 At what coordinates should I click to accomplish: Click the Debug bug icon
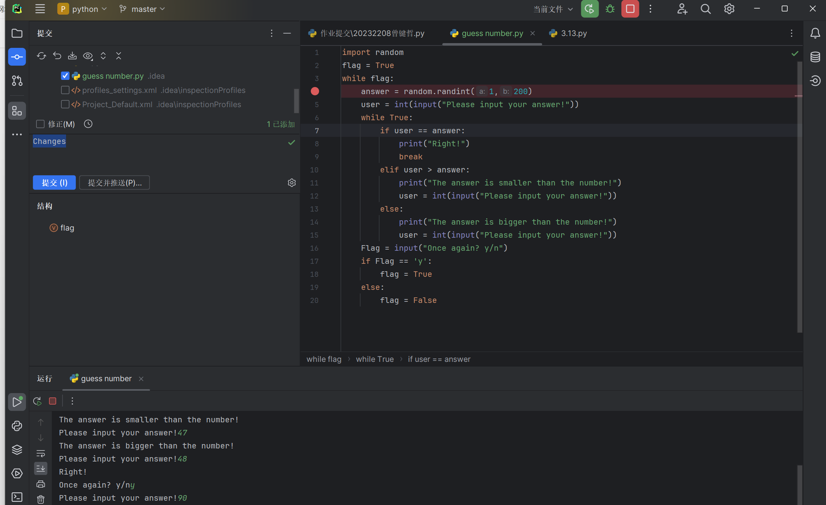click(x=610, y=9)
